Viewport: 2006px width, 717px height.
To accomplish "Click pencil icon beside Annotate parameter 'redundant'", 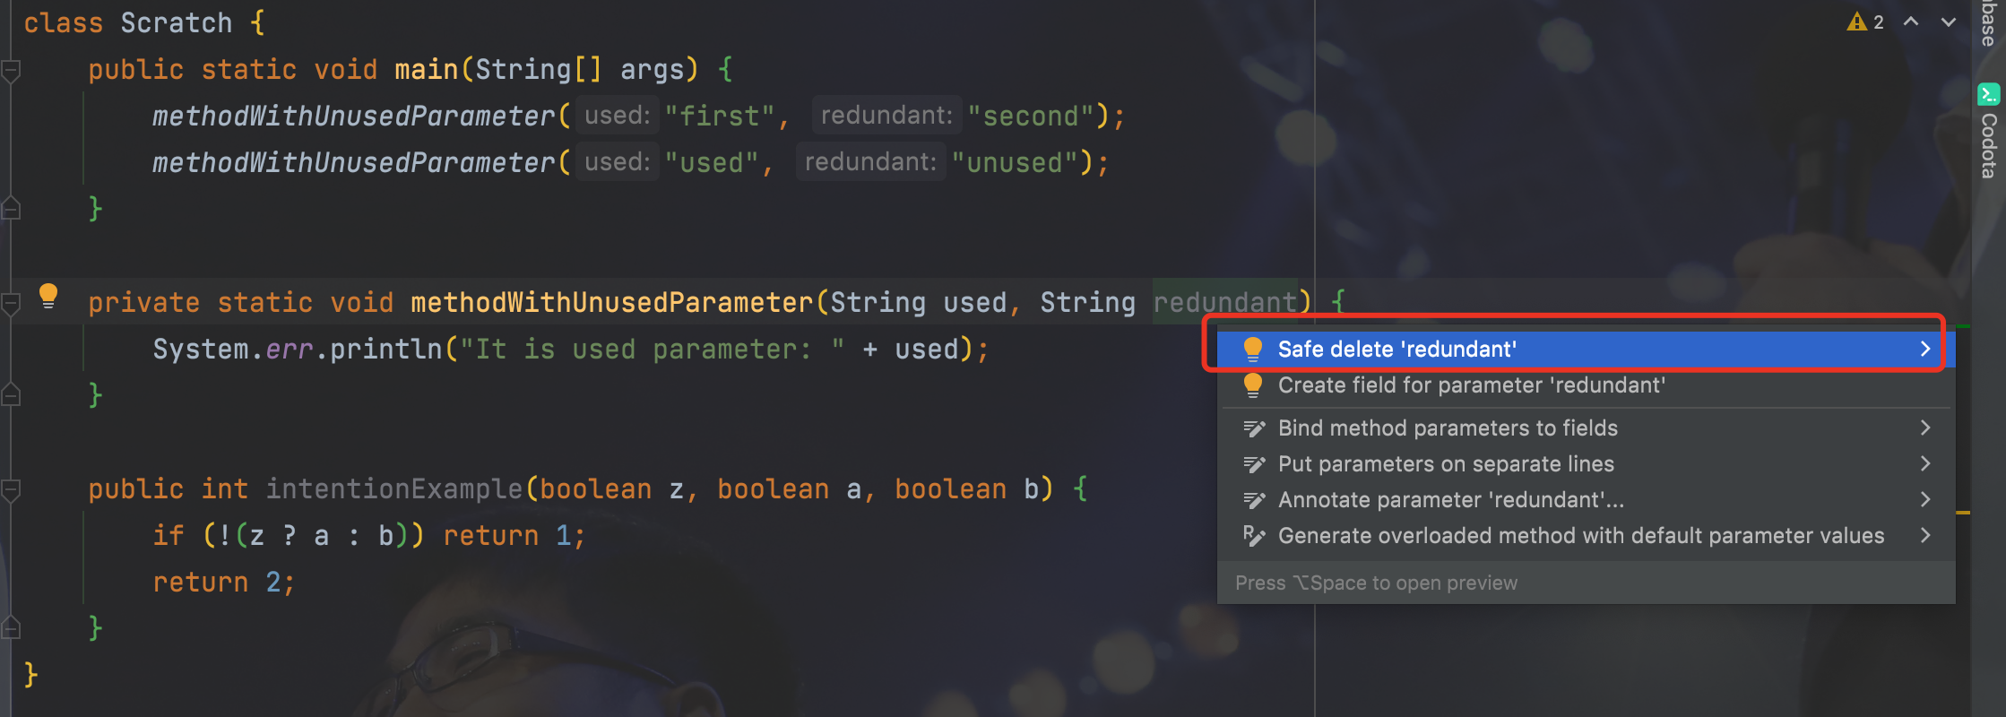I will 1254,500.
